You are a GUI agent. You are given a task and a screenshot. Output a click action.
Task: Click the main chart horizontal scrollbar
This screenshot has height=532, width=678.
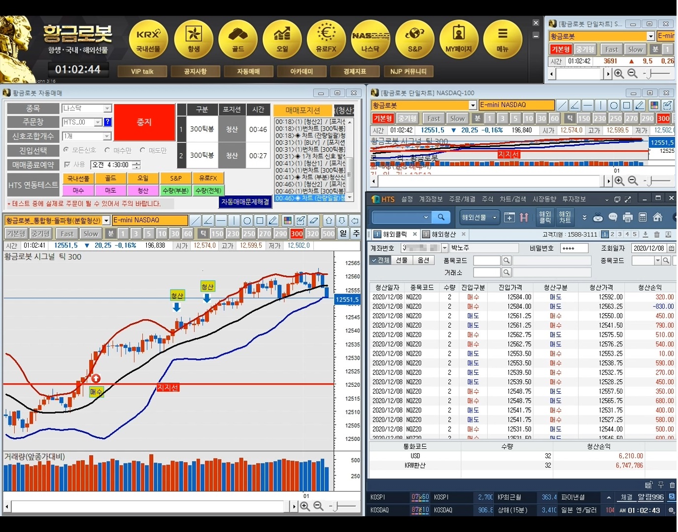[151, 506]
